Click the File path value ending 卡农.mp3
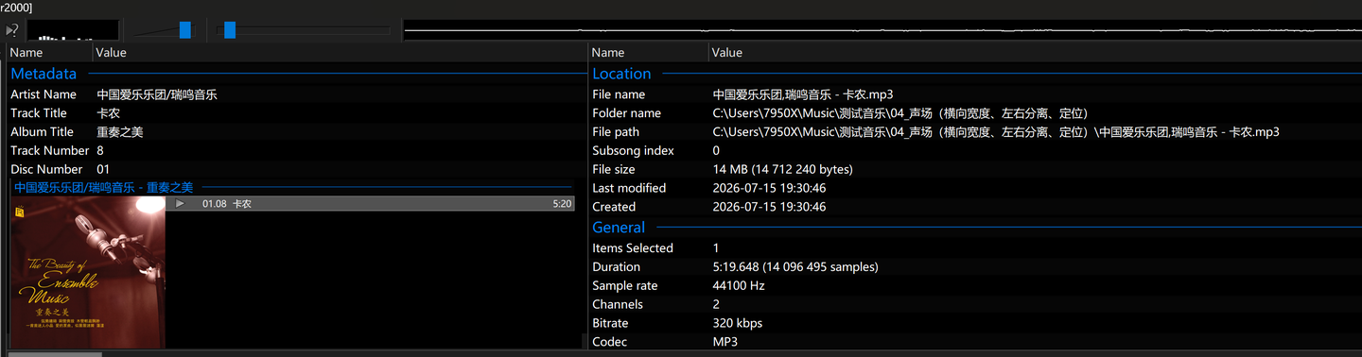Image resolution: width=1362 pixels, height=357 pixels. click(996, 132)
